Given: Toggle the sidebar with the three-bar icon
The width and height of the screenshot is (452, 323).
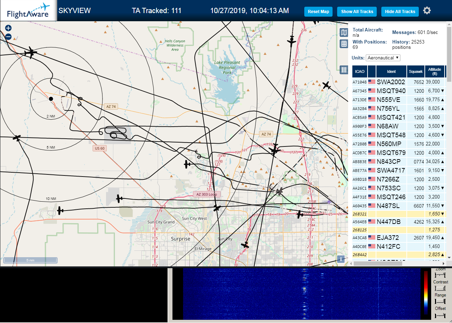Looking at the screenshot, I should click(344, 70).
